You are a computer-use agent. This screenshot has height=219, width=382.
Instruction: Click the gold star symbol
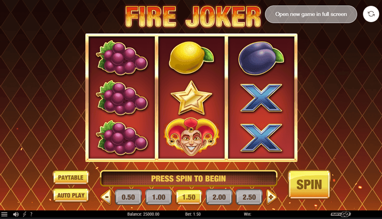[191, 98]
